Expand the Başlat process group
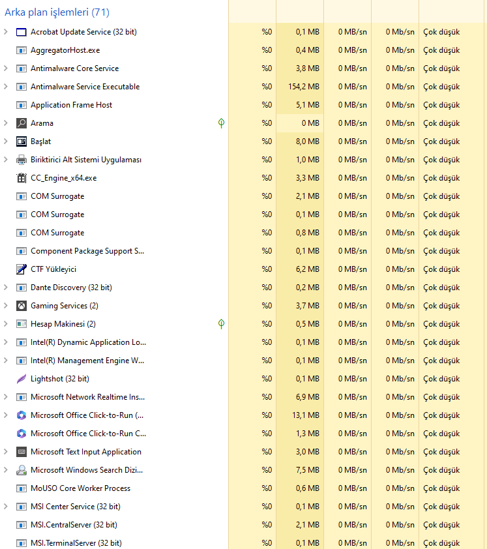This screenshot has height=549, width=487. click(x=6, y=141)
